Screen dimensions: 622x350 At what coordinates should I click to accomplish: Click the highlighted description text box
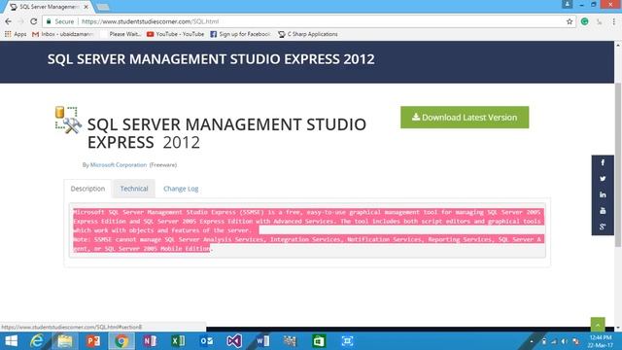click(307, 230)
